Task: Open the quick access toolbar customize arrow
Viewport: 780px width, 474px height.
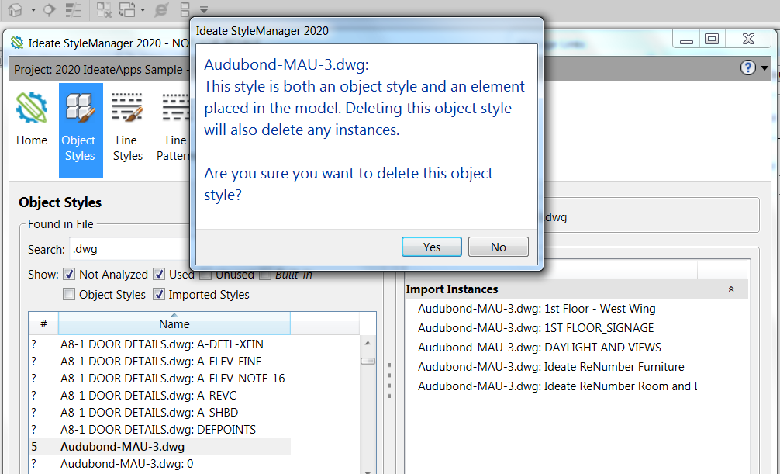Action: 204,9
